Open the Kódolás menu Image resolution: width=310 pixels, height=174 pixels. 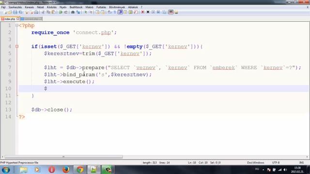(x=52, y=7)
